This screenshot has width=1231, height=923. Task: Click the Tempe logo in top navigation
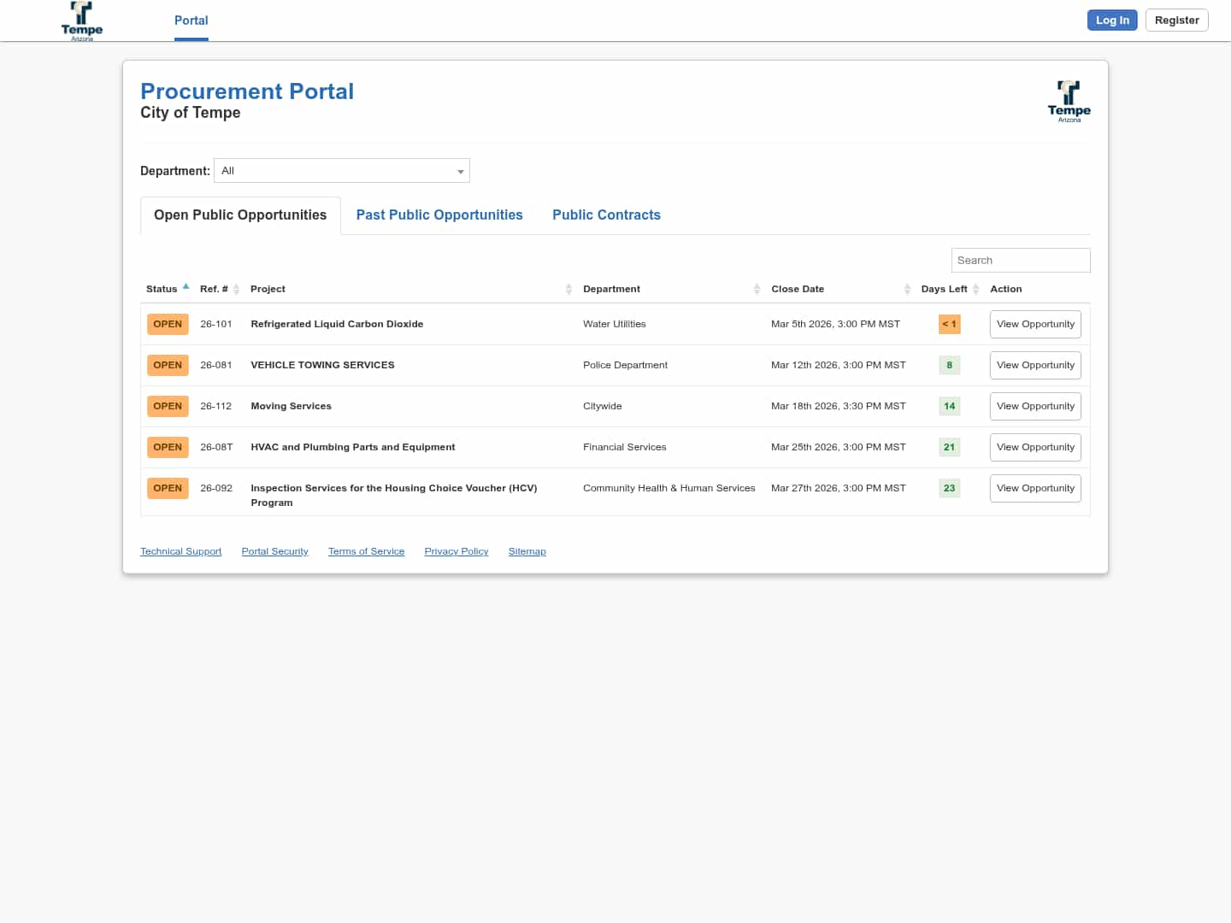(x=82, y=21)
